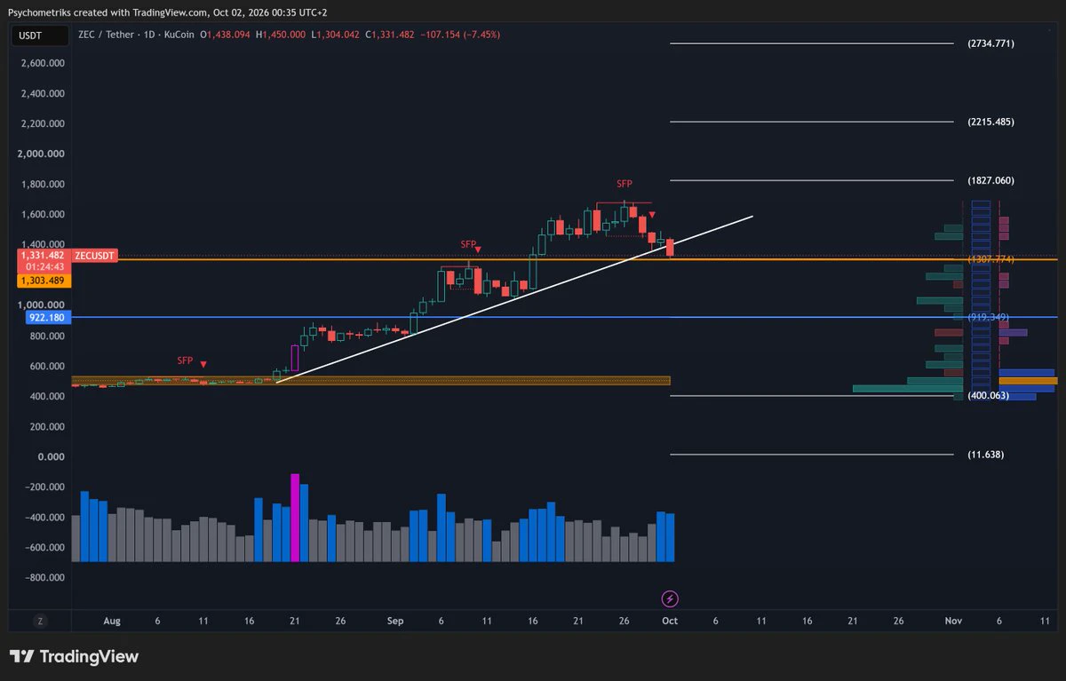The width and height of the screenshot is (1066, 681).
Task: Select the (1827.060) level label
Action: coord(990,180)
